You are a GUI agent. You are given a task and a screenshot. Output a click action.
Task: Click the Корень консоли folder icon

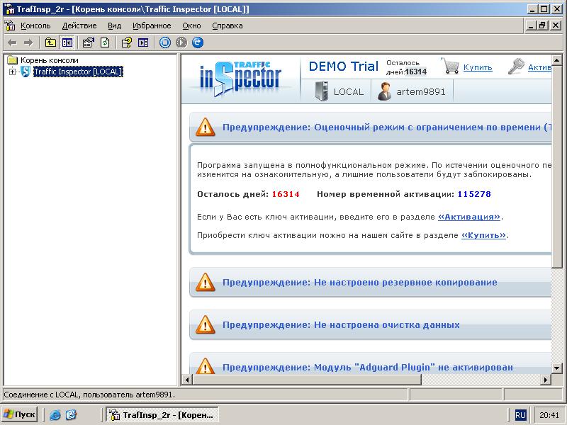[x=13, y=60]
